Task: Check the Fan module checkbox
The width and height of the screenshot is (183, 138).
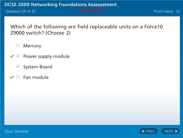Action: [x=18, y=77]
